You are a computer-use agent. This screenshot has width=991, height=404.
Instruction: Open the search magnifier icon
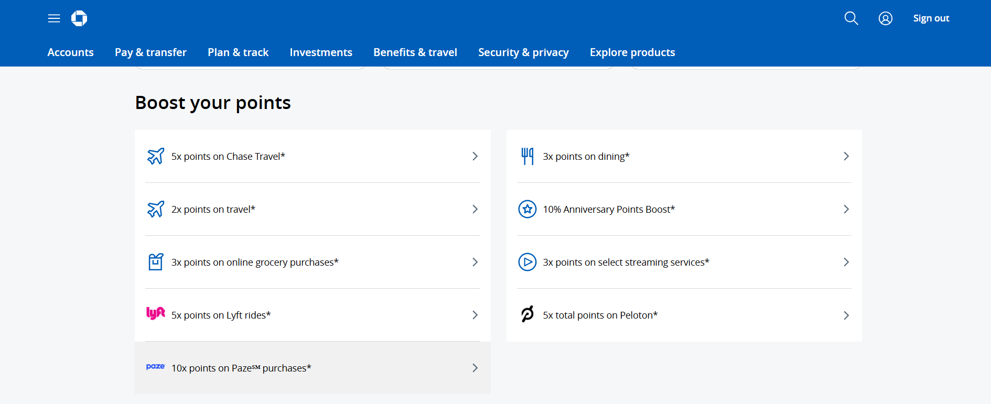851,18
